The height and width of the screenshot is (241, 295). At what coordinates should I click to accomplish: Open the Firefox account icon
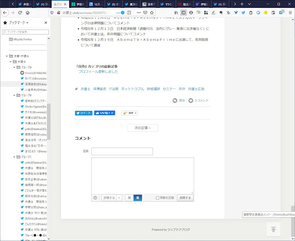point(191,12)
